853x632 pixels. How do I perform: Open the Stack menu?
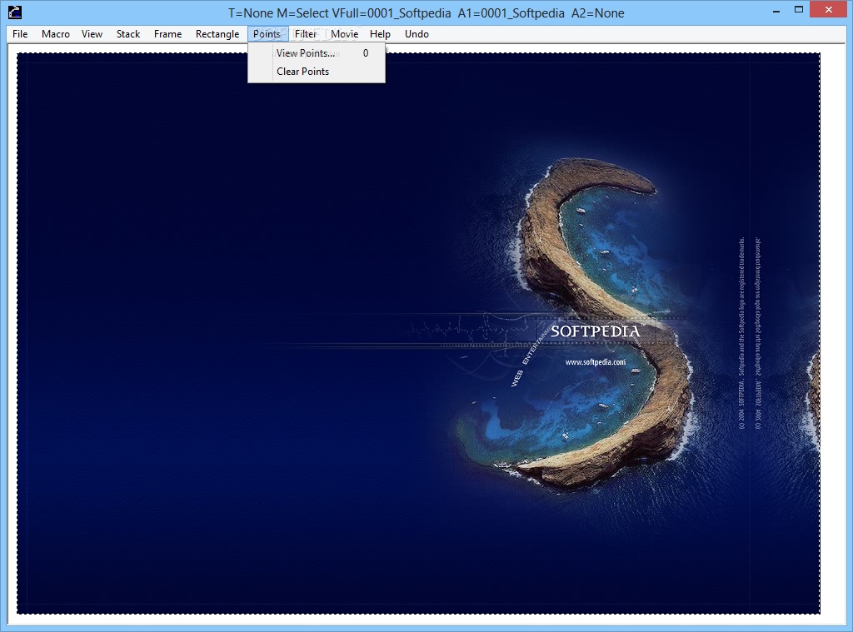pyautogui.click(x=127, y=33)
